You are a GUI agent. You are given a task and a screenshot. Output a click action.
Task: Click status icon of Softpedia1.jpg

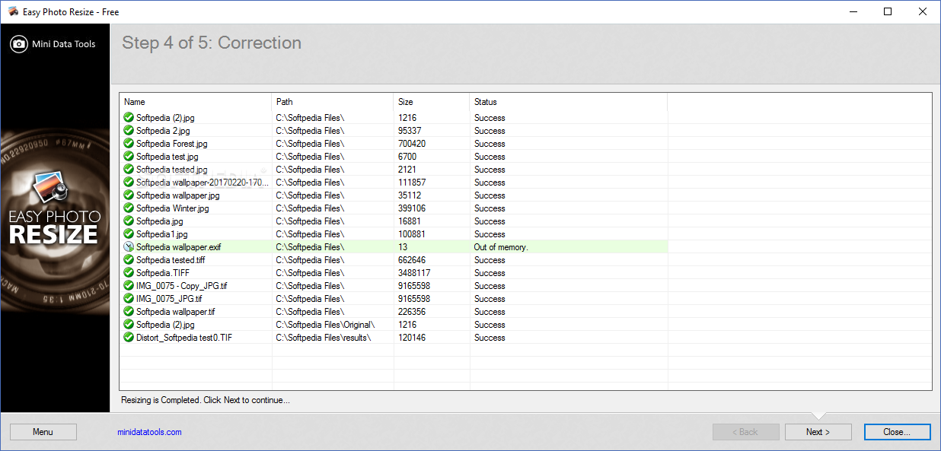(129, 234)
